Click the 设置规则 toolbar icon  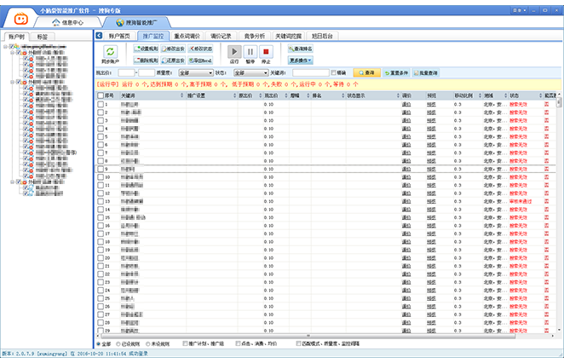144,49
